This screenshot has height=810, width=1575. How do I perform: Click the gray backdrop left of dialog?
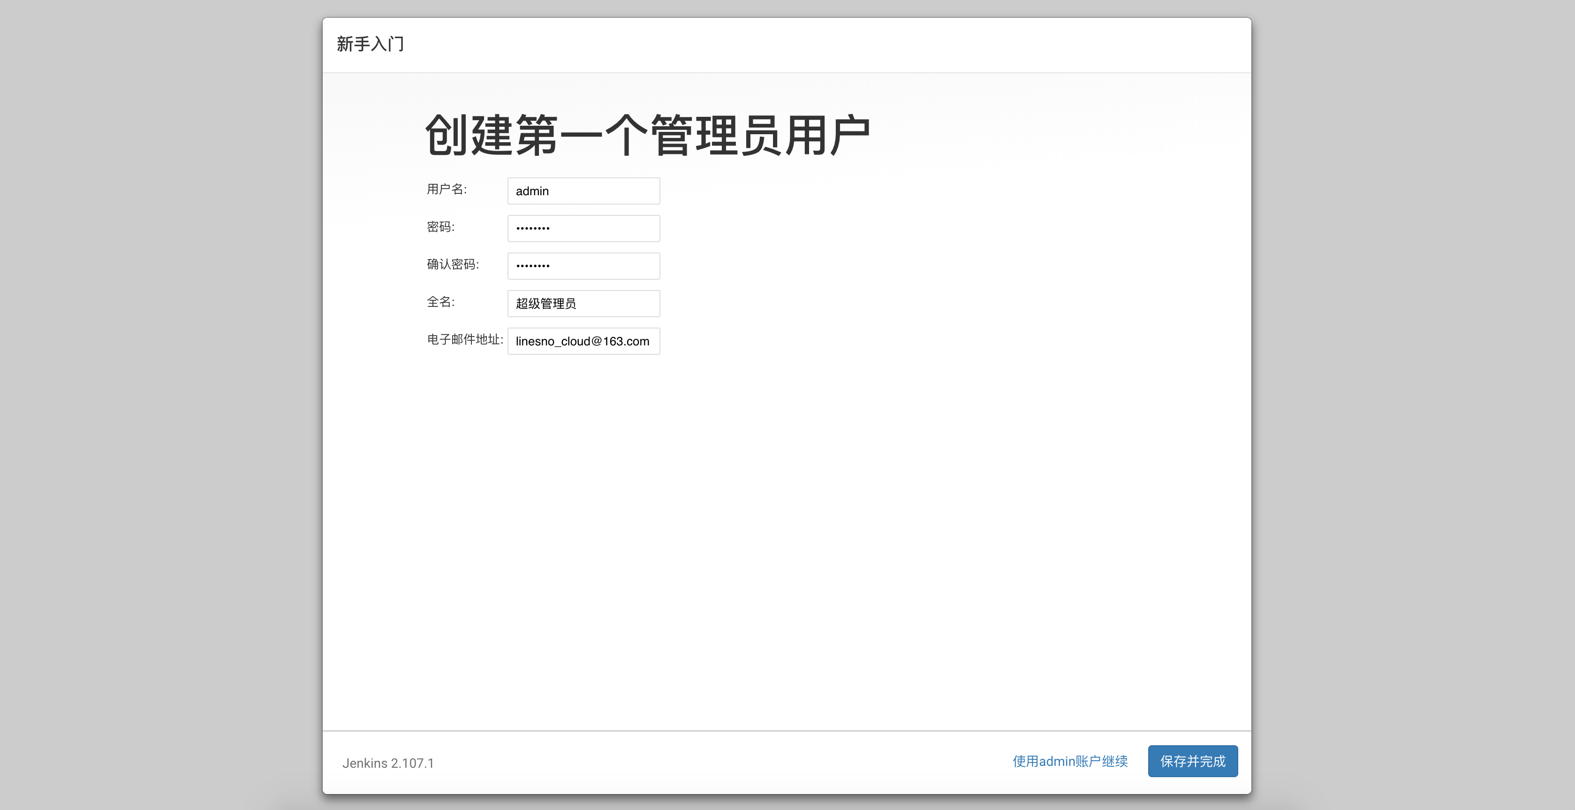coord(159,404)
